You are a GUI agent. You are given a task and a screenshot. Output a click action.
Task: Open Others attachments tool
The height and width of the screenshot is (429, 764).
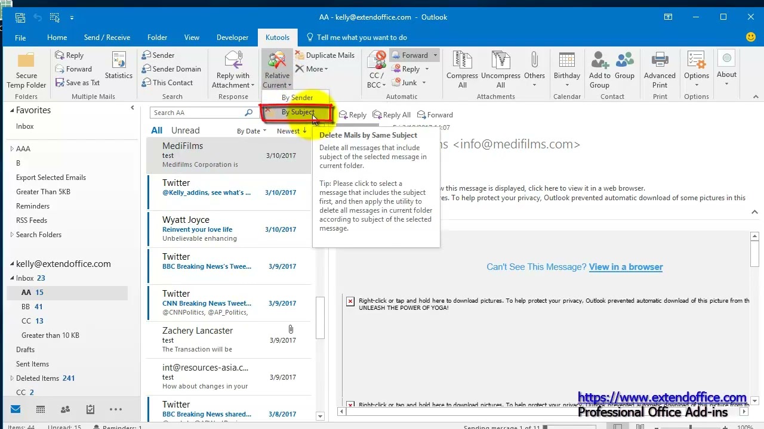534,67
